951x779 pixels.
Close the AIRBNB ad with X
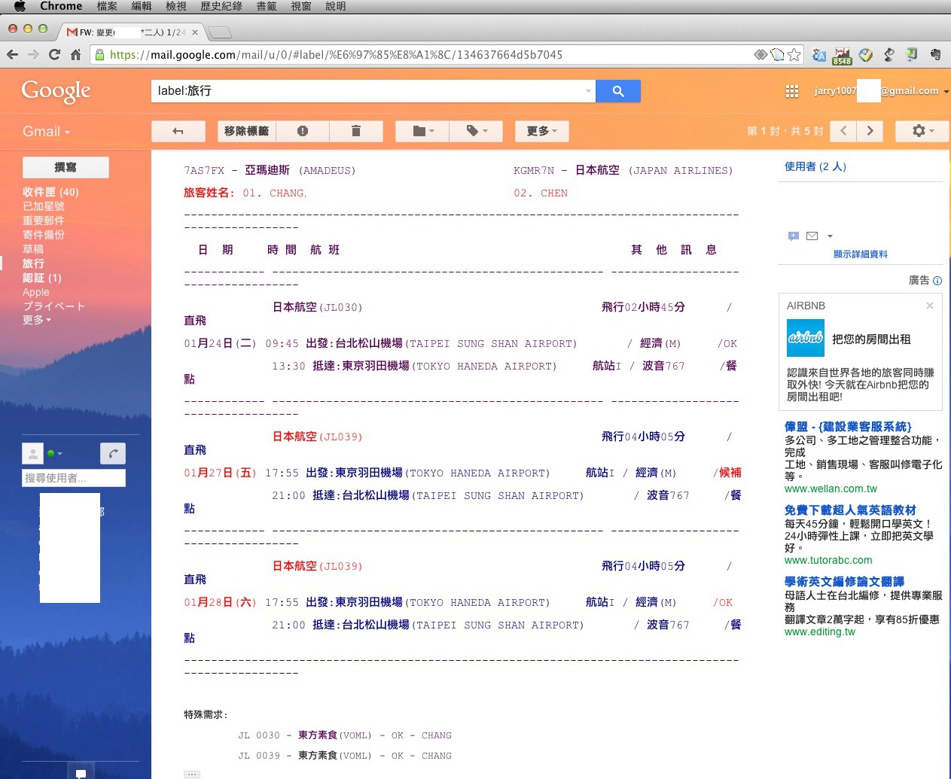click(930, 306)
